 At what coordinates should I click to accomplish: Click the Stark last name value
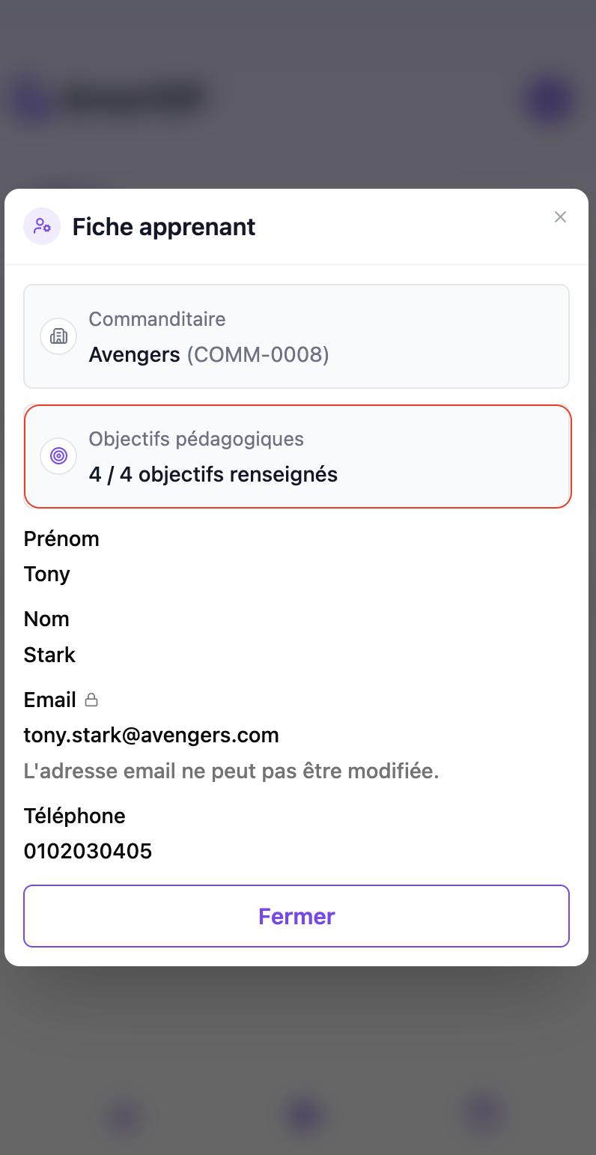click(x=49, y=655)
